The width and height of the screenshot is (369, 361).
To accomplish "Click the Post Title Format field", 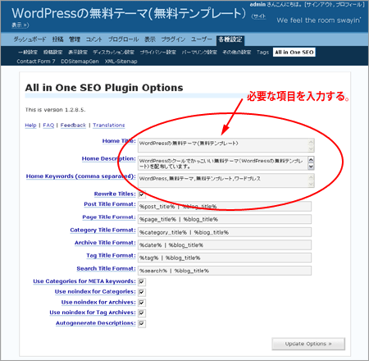I will (225, 207).
